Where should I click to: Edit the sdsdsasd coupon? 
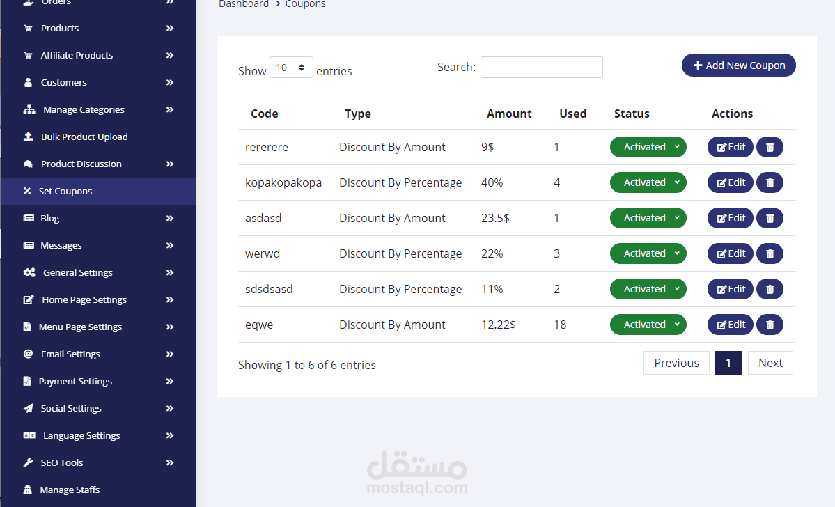tap(730, 289)
